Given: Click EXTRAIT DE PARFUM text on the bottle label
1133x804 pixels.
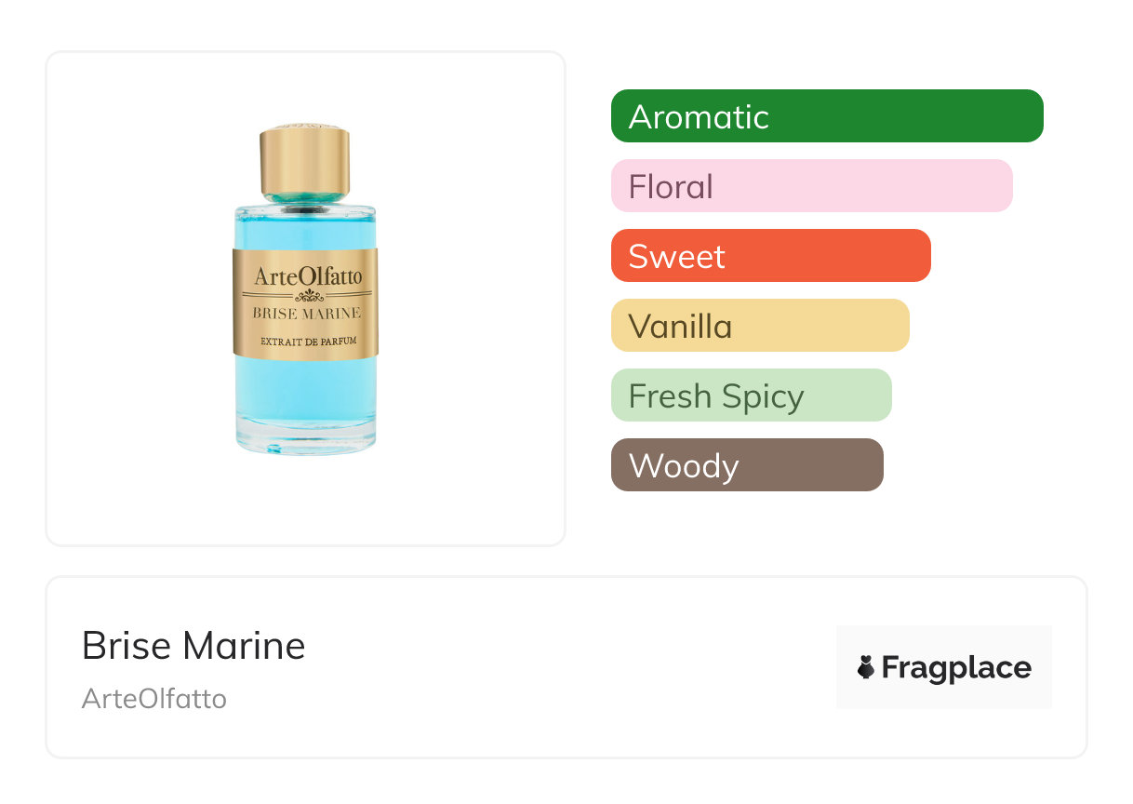Looking at the screenshot, I should (307, 341).
